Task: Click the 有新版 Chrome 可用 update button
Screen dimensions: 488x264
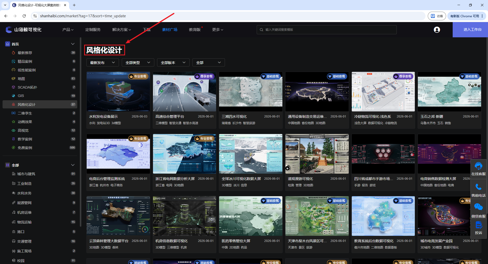Action: (467, 16)
